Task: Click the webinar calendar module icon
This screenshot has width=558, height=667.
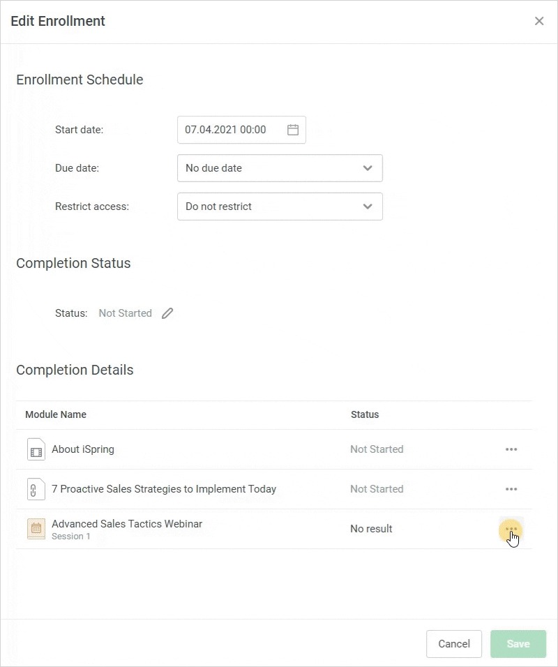Action: pos(36,529)
